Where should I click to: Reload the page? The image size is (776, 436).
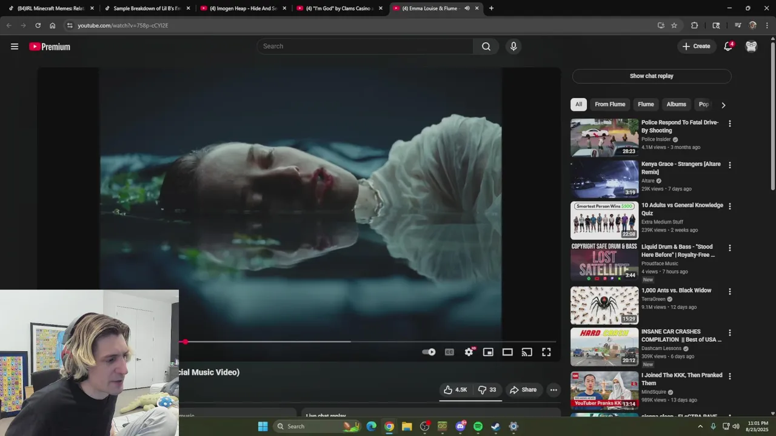(38, 25)
